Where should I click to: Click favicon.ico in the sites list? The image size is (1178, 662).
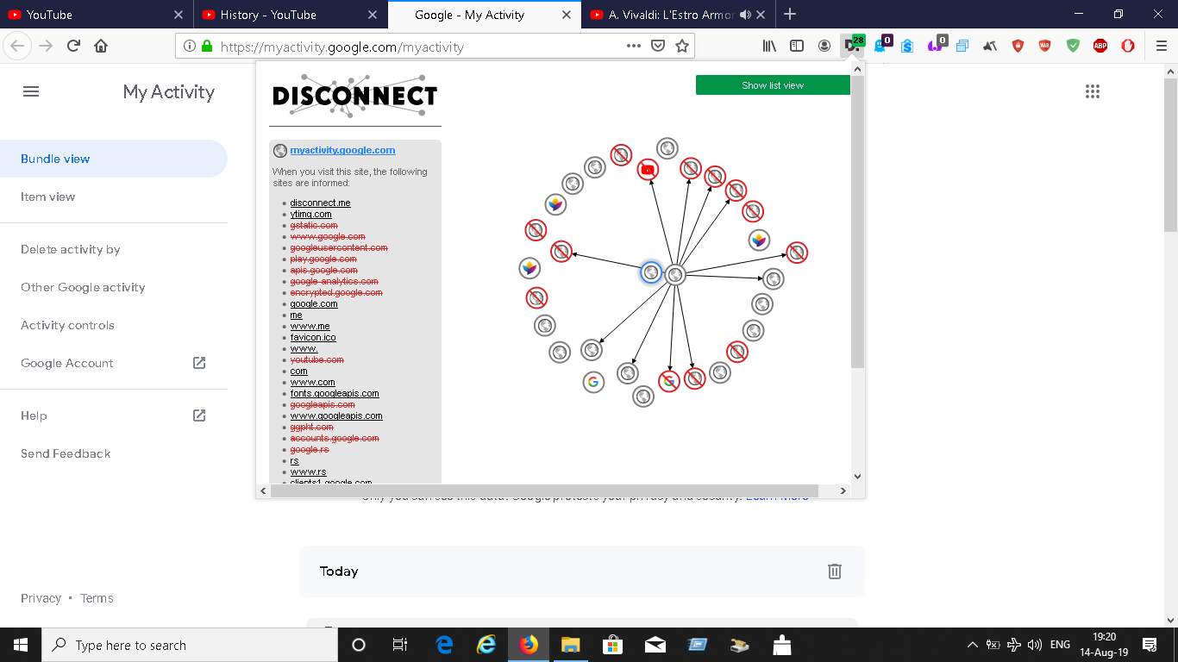pyautogui.click(x=313, y=338)
